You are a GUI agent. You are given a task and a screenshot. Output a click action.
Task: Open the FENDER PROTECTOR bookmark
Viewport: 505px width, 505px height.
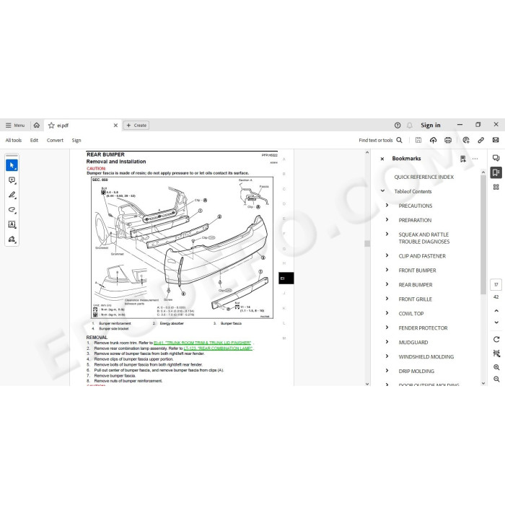point(423,328)
